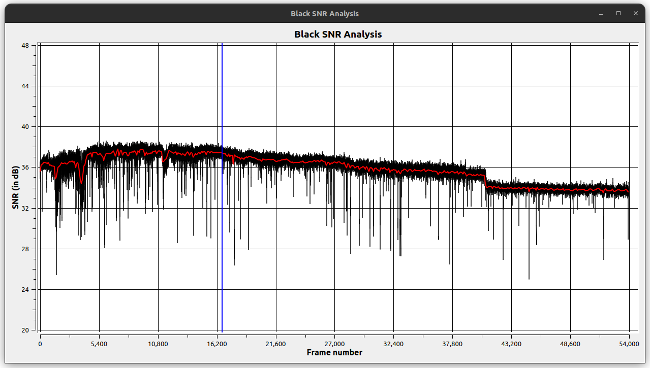Click the 27,000 x-axis tick label

pyautogui.click(x=334, y=344)
